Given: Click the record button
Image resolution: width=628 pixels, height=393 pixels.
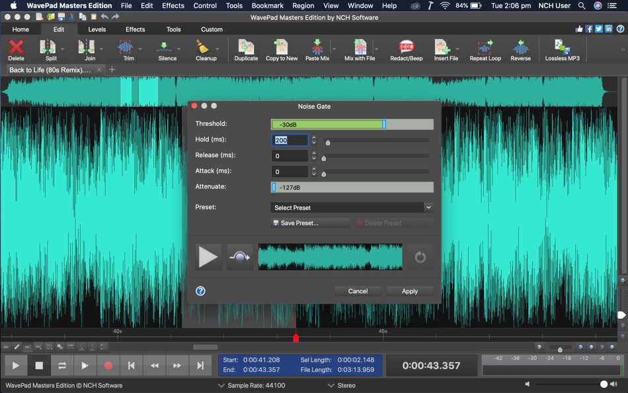Looking at the screenshot, I should point(108,365).
